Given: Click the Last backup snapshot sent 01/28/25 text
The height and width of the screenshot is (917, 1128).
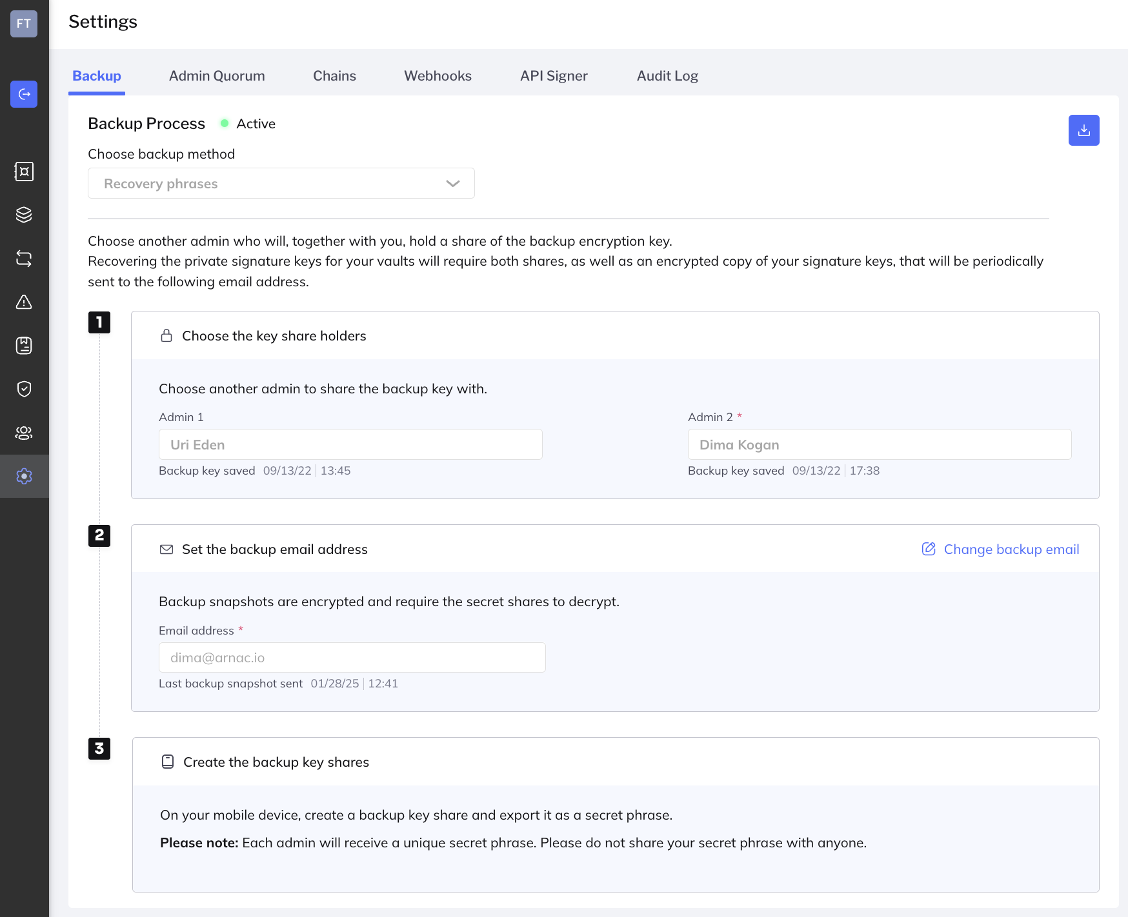Looking at the screenshot, I should (259, 684).
